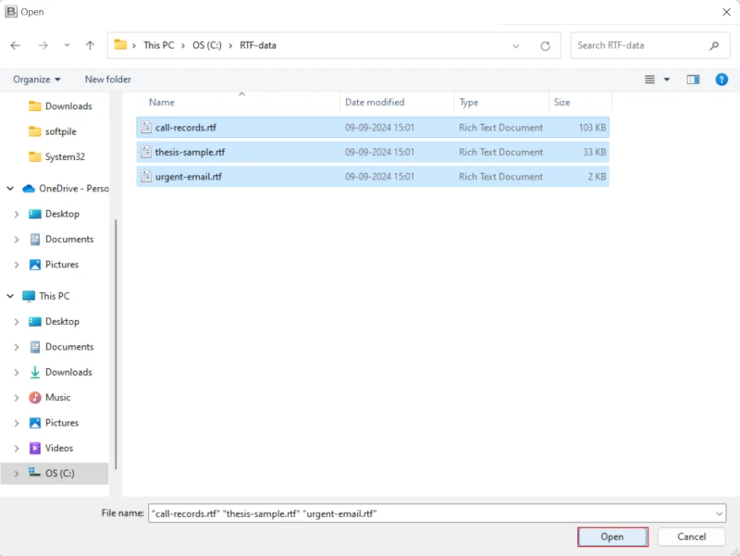Open the view options dropdown arrow

click(667, 80)
